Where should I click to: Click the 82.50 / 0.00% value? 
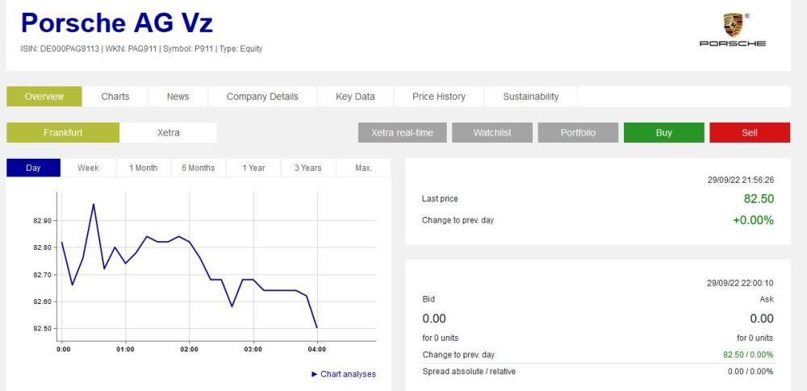pos(748,355)
